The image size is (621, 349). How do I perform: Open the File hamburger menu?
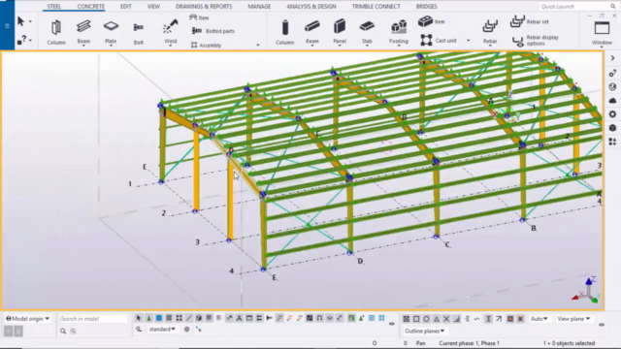[7, 26]
